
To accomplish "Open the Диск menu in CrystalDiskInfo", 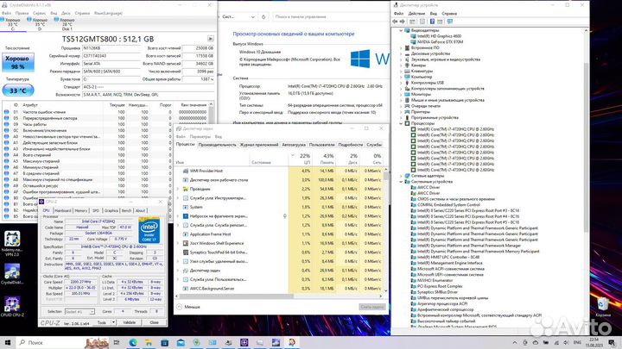I will (66, 13).
